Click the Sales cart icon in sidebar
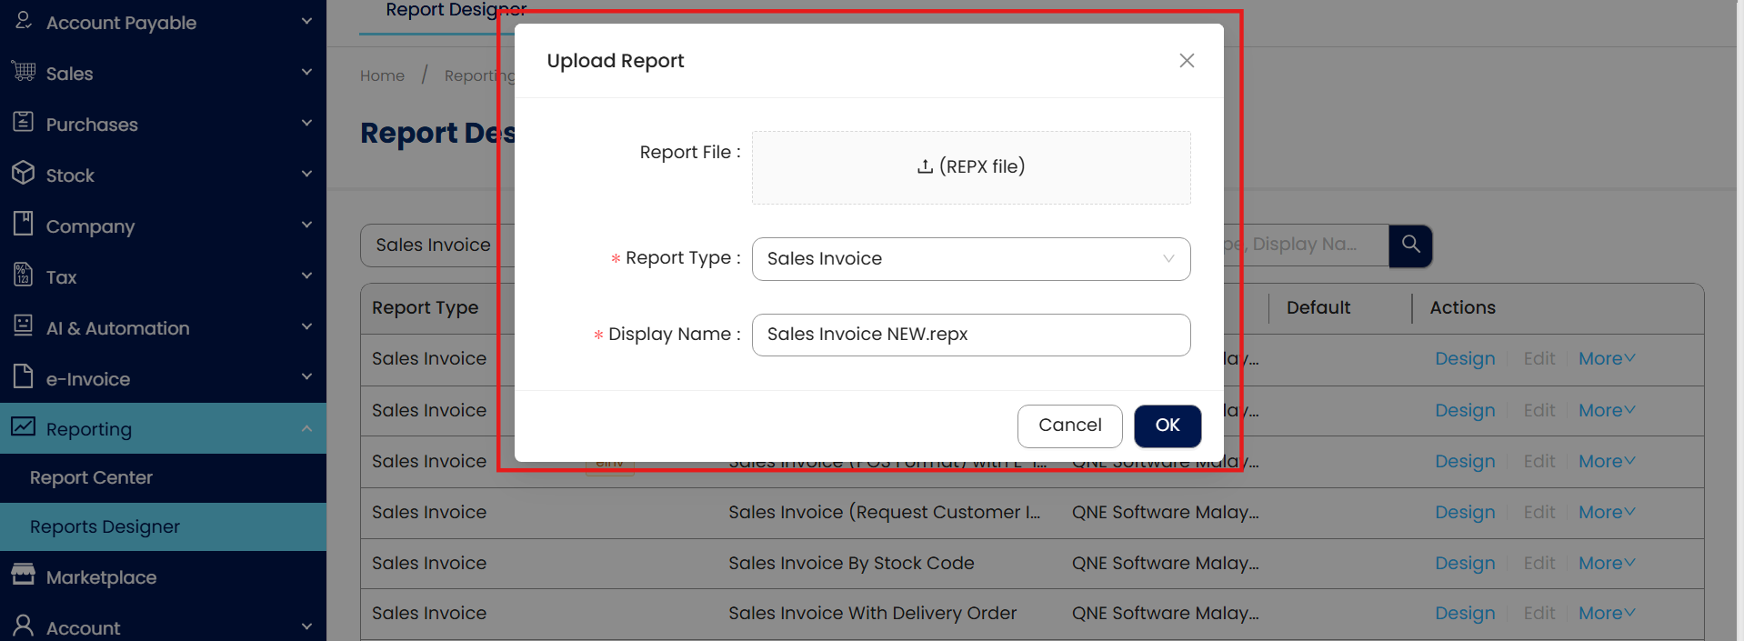 pyautogui.click(x=24, y=72)
